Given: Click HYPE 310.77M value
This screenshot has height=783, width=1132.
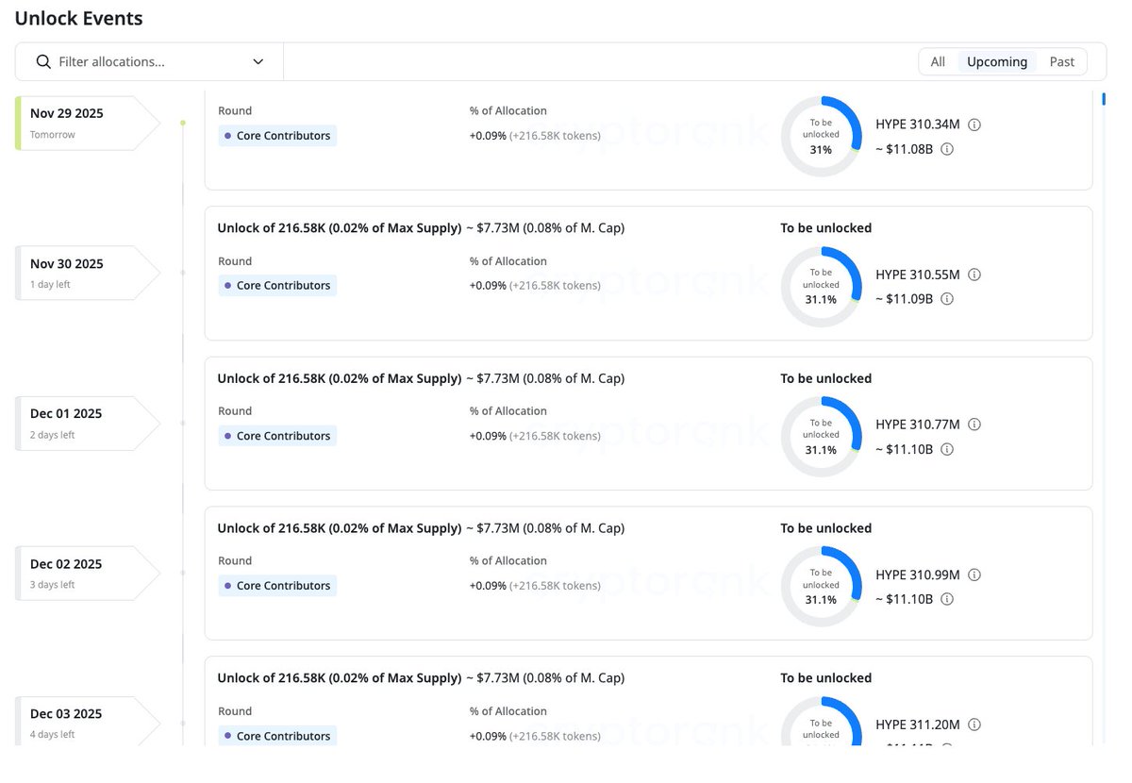Looking at the screenshot, I should click(918, 425).
